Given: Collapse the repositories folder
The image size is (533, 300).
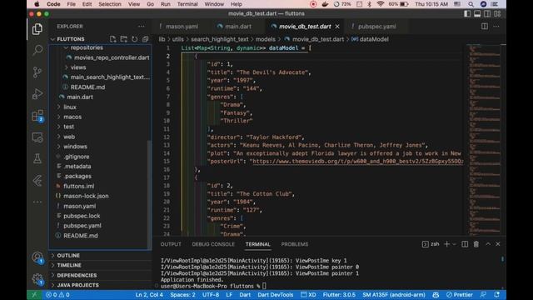Looking at the screenshot, I should click(x=66, y=47).
